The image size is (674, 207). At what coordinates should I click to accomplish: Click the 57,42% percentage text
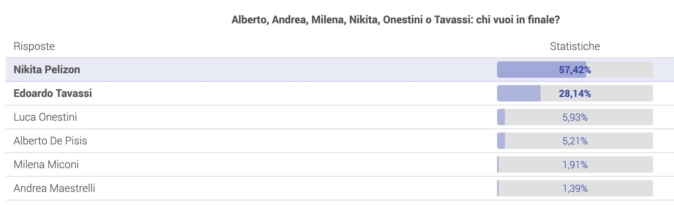[575, 70]
